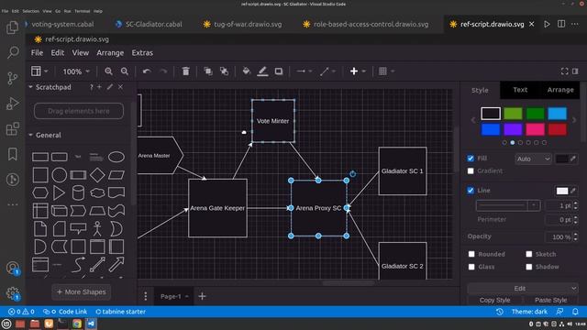Viewport: 587px width, 330px height.
Task: Open the Extensions view
Action: click(12, 128)
